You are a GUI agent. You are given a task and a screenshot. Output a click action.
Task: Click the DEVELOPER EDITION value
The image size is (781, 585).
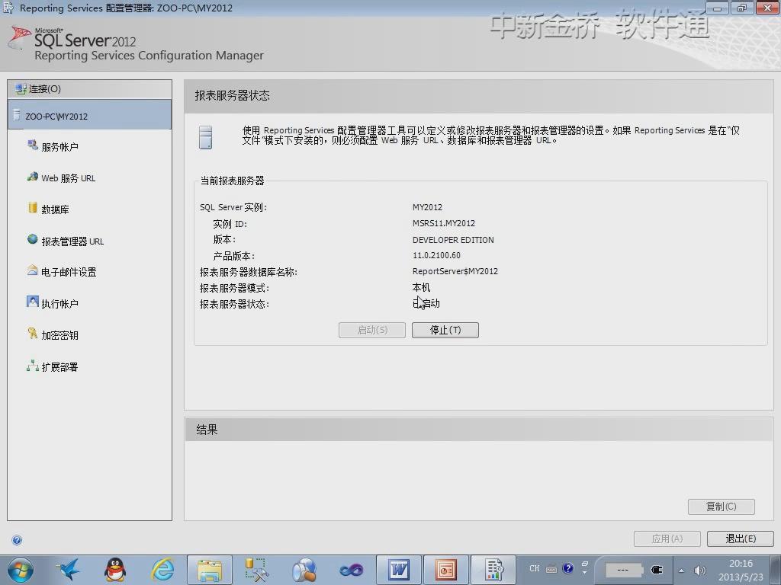(453, 240)
